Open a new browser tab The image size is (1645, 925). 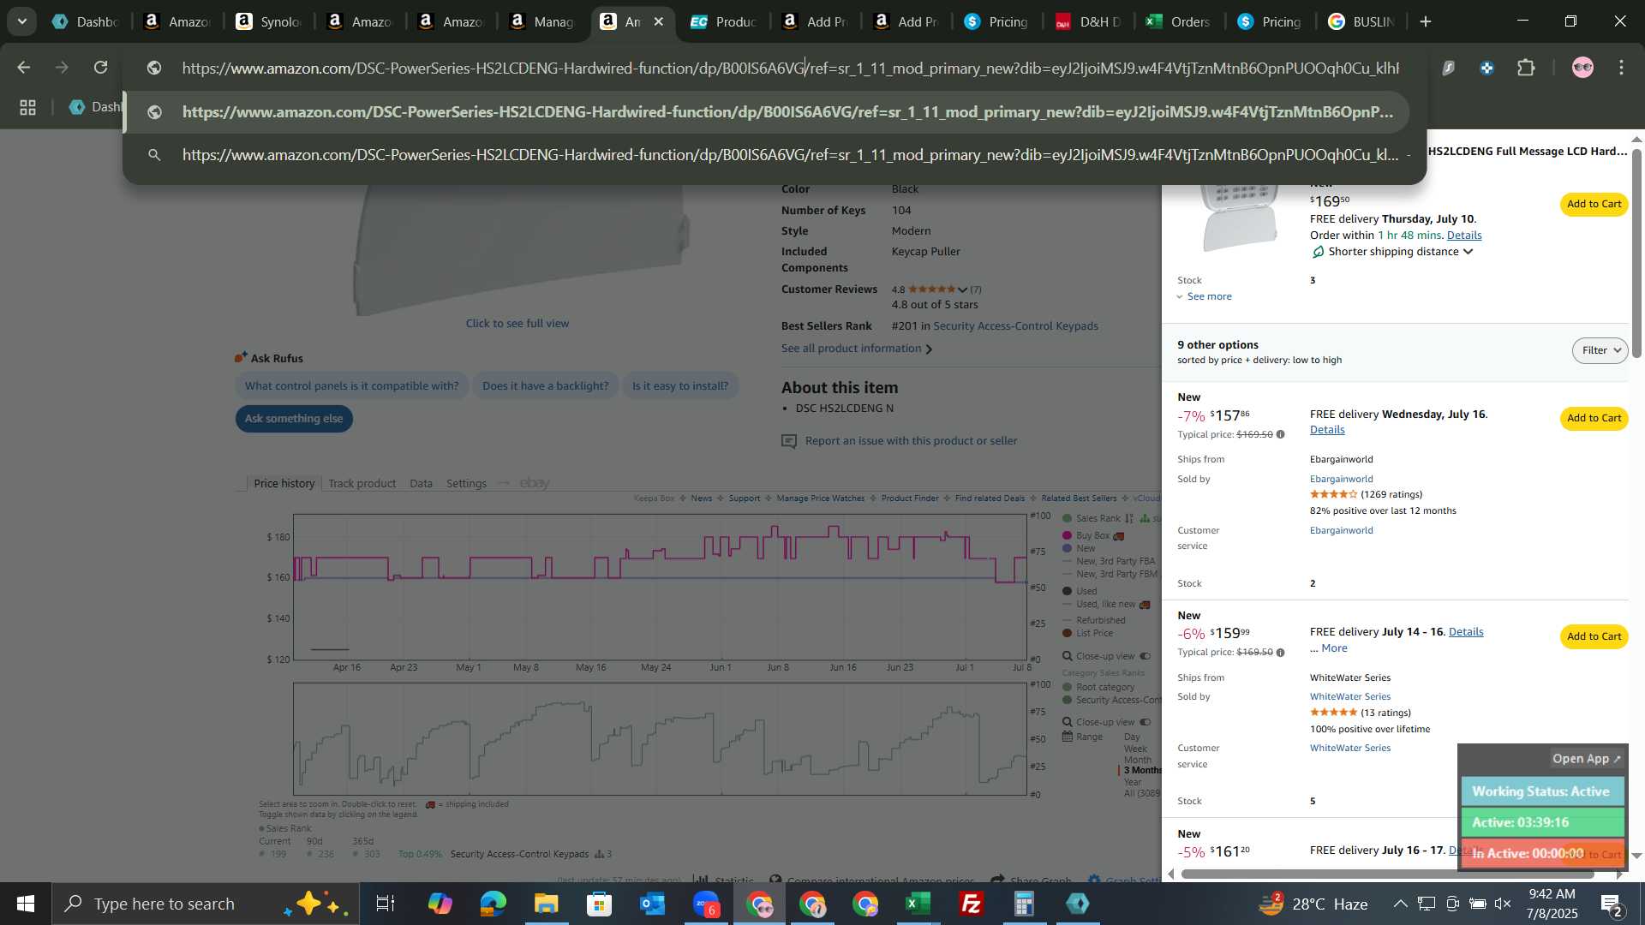point(1426,21)
